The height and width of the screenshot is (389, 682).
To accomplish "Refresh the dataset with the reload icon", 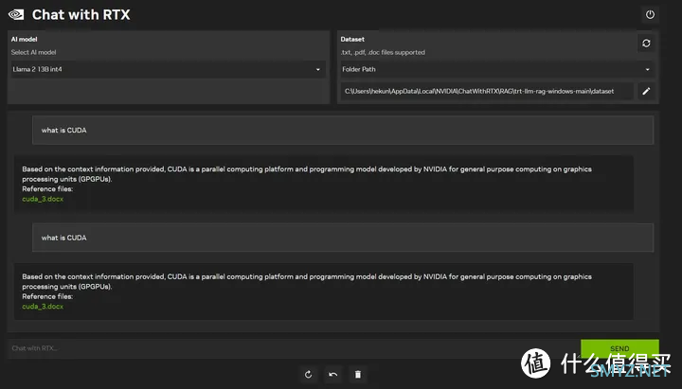I will coord(646,43).
